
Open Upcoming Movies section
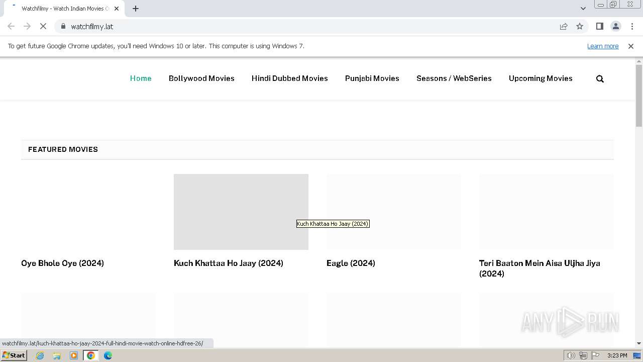(x=541, y=78)
